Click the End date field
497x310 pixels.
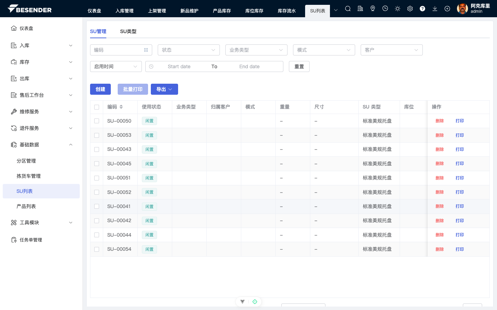250,66
